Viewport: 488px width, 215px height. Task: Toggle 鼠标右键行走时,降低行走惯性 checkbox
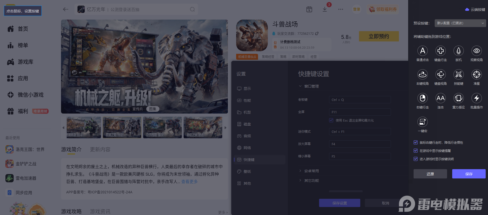pyautogui.click(x=415, y=142)
